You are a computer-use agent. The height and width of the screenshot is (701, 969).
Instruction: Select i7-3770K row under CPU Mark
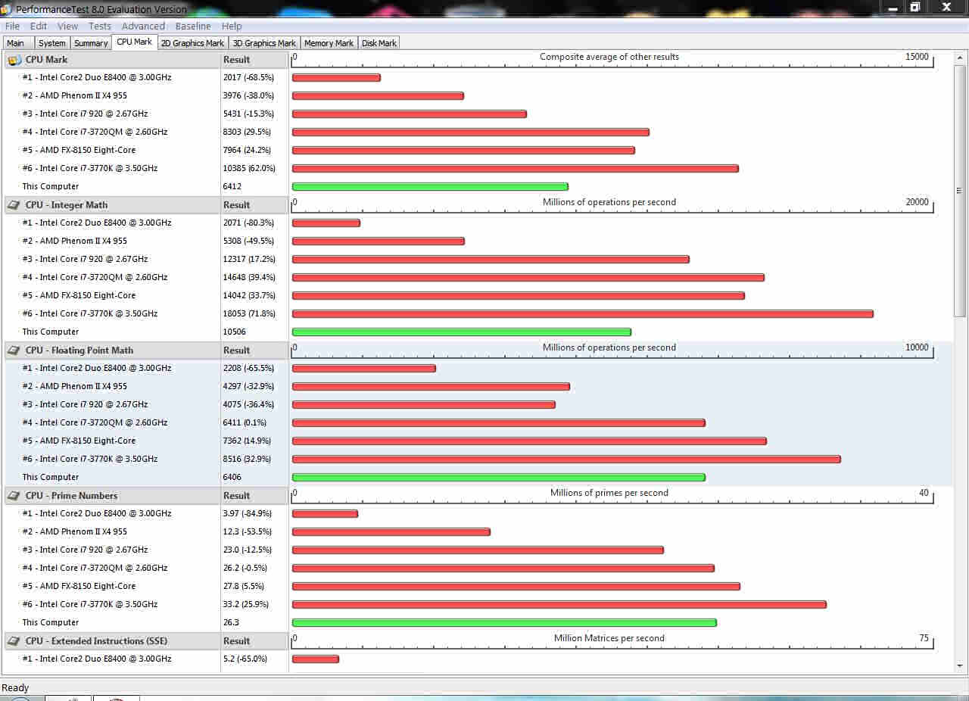click(x=90, y=168)
